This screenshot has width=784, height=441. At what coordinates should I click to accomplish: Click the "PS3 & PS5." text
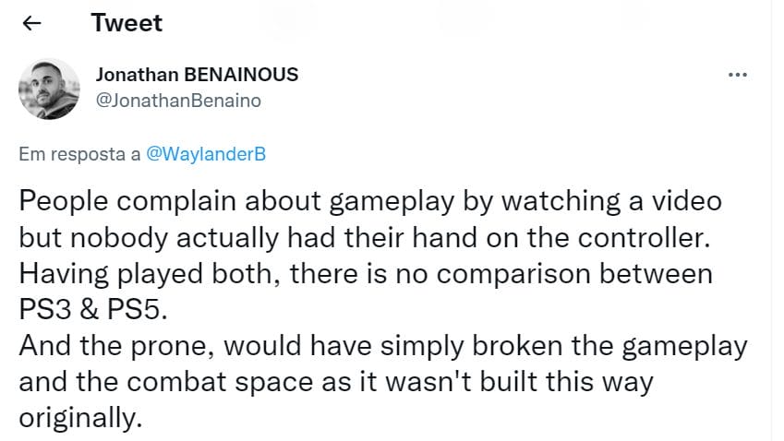(x=93, y=309)
